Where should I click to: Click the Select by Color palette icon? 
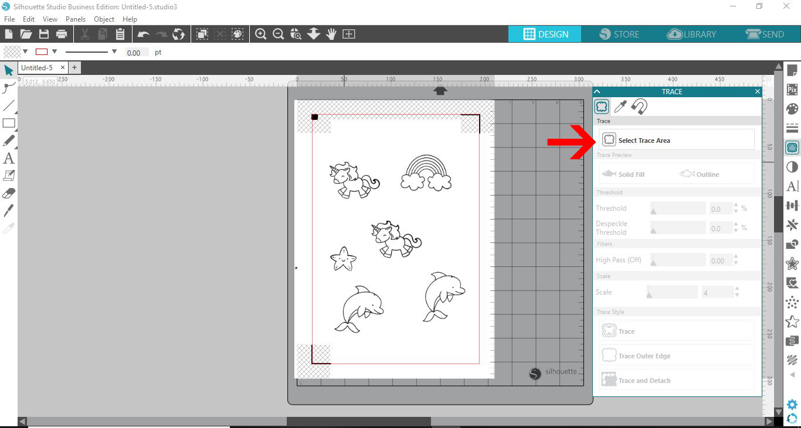pyautogui.click(x=237, y=34)
